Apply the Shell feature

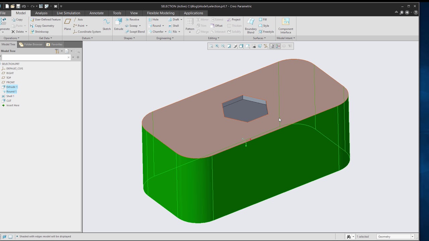click(174, 26)
